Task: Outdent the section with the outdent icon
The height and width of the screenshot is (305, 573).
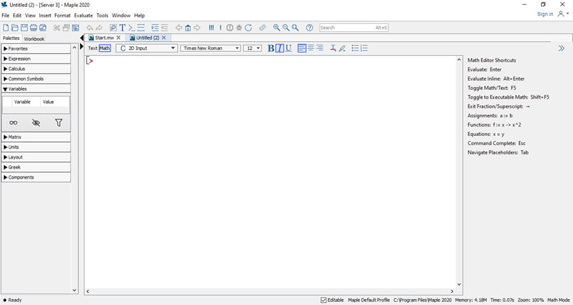Action: tap(165, 28)
